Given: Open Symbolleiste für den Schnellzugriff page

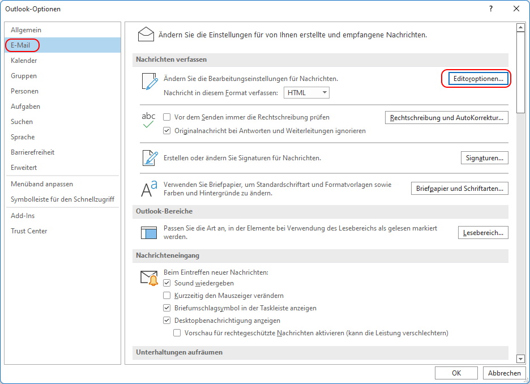Looking at the screenshot, I should click(x=63, y=199).
